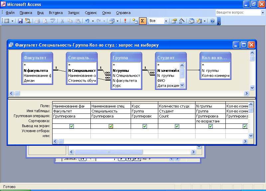This screenshot has width=266, height=191.
Task: Open the Query Type dropdown arrow
Action: point(117,21)
